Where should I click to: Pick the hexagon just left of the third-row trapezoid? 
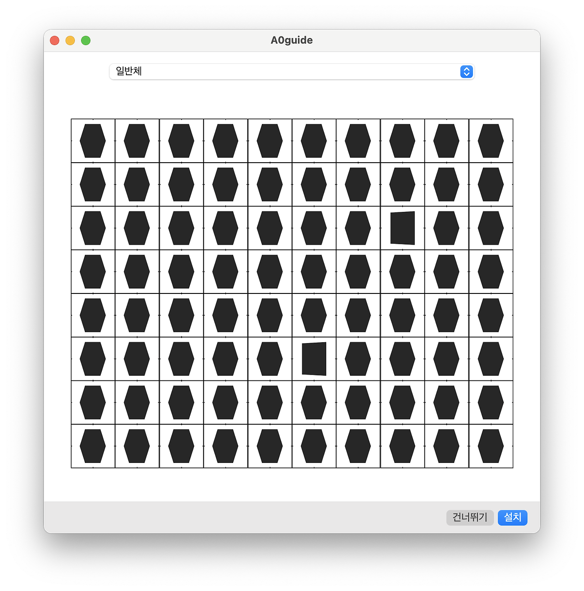(x=358, y=228)
